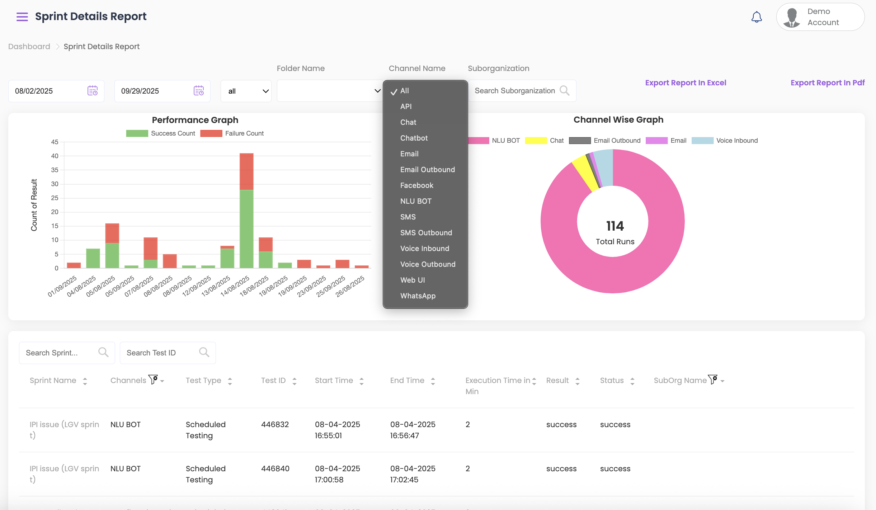
Task: Open the Channels column filter icon
Action: [x=153, y=379]
